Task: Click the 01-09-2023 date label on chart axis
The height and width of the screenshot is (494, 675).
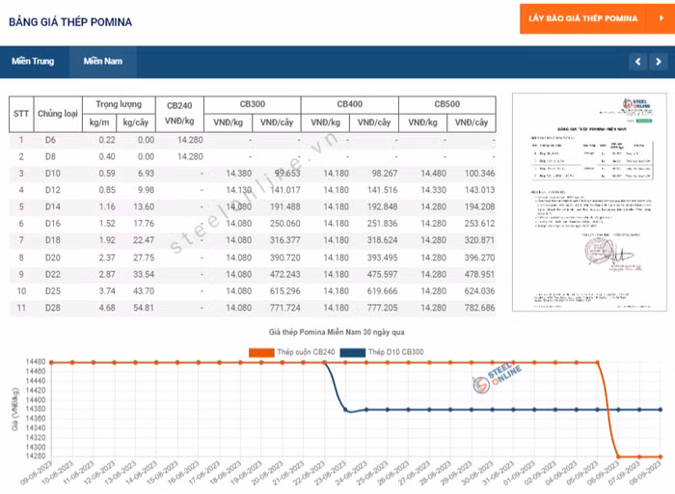Action: pos(519,473)
